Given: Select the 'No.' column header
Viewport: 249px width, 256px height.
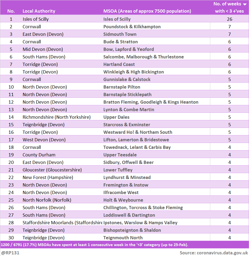Looking at the screenshot, I should (x=11, y=11).
